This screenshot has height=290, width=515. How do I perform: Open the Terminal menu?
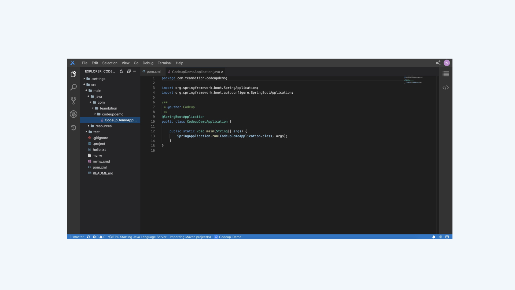point(164,63)
